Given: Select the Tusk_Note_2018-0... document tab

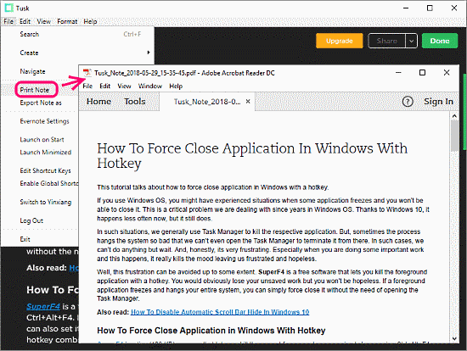Looking at the screenshot, I should [x=207, y=102].
